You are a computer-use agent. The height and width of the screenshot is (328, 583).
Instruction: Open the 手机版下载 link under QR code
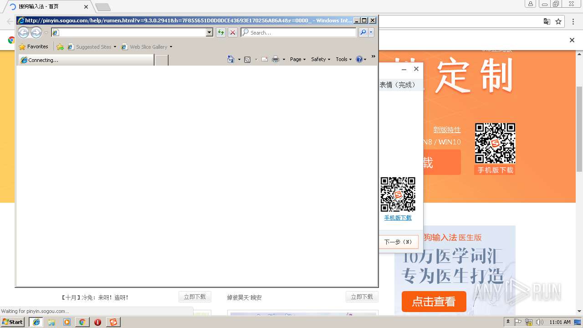coord(398,218)
